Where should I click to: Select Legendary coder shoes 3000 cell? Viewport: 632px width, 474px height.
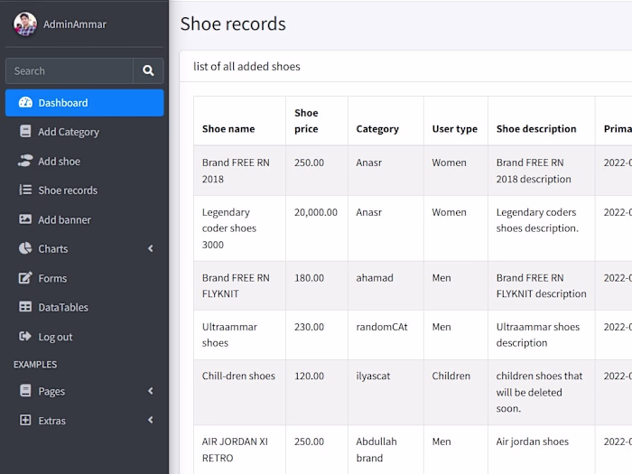pyautogui.click(x=239, y=228)
